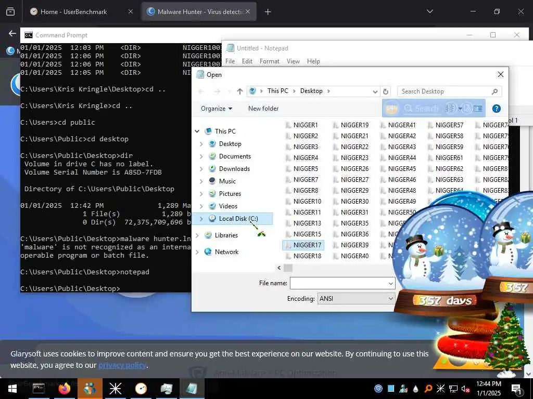Click the browser back arrow

[x=12, y=33]
